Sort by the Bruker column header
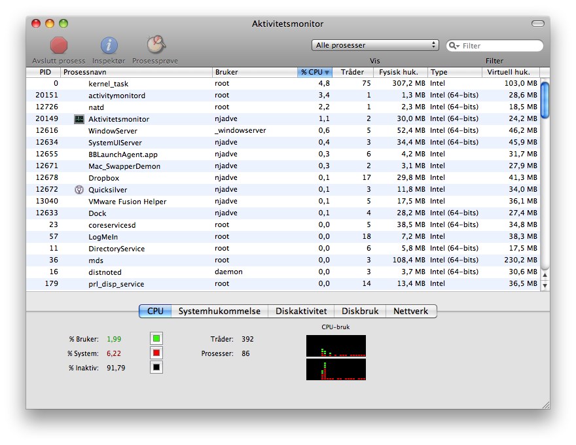Image resolution: width=576 pixels, height=445 pixels. pos(255,72)
